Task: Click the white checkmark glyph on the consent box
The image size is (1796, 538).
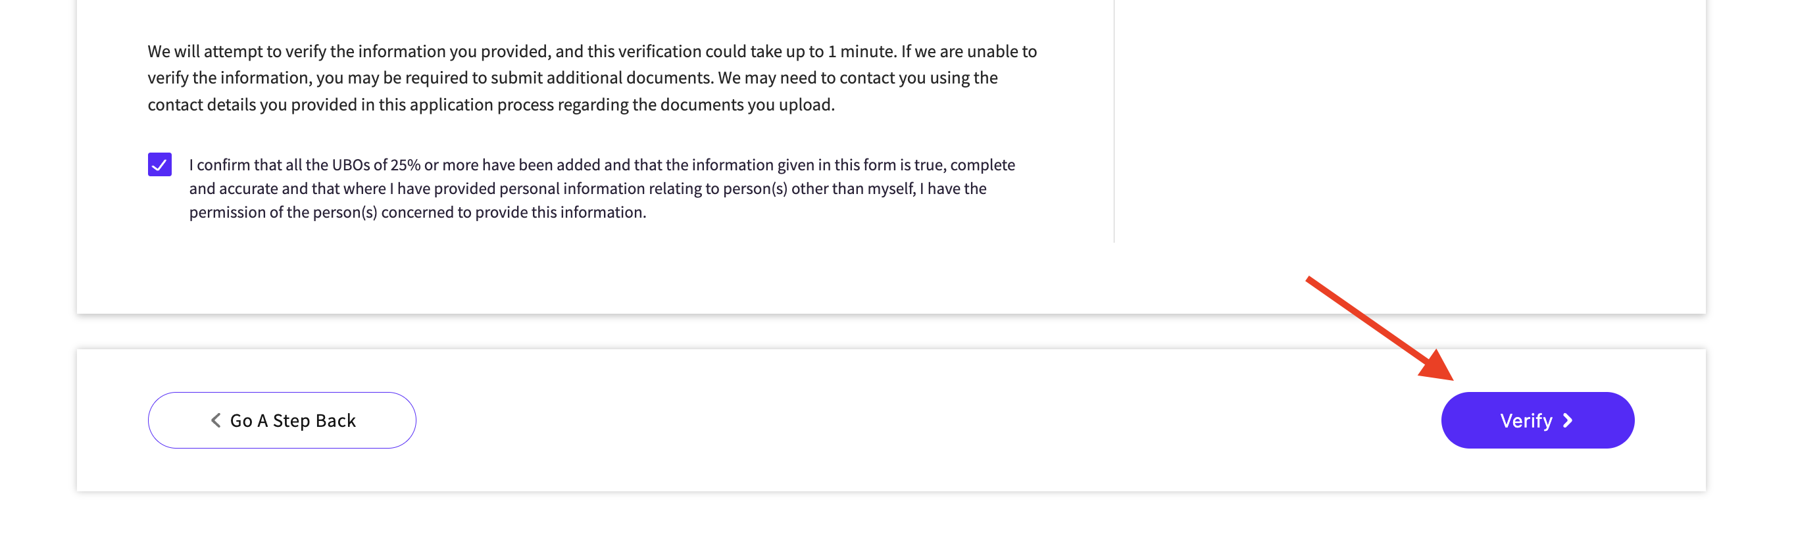Action: [x=161, y=165]
